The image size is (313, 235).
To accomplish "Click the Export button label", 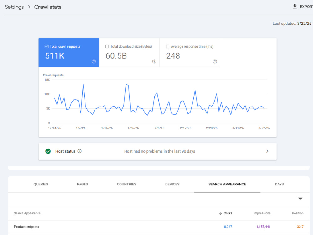I will pos(306,7).
